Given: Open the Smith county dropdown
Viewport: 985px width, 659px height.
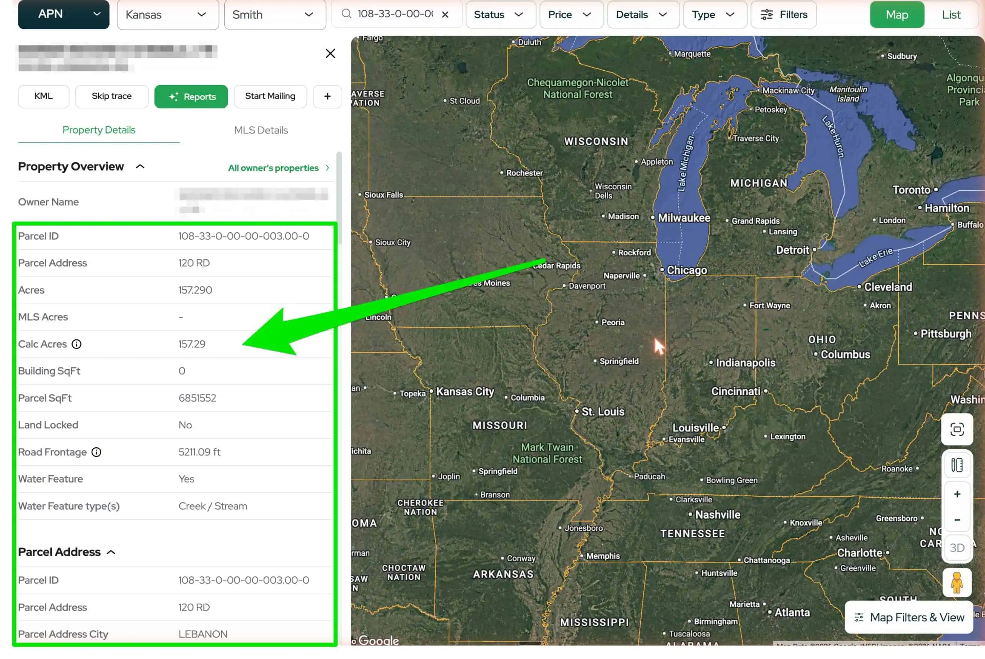Looking at the screenshot, I should (275, 15).
